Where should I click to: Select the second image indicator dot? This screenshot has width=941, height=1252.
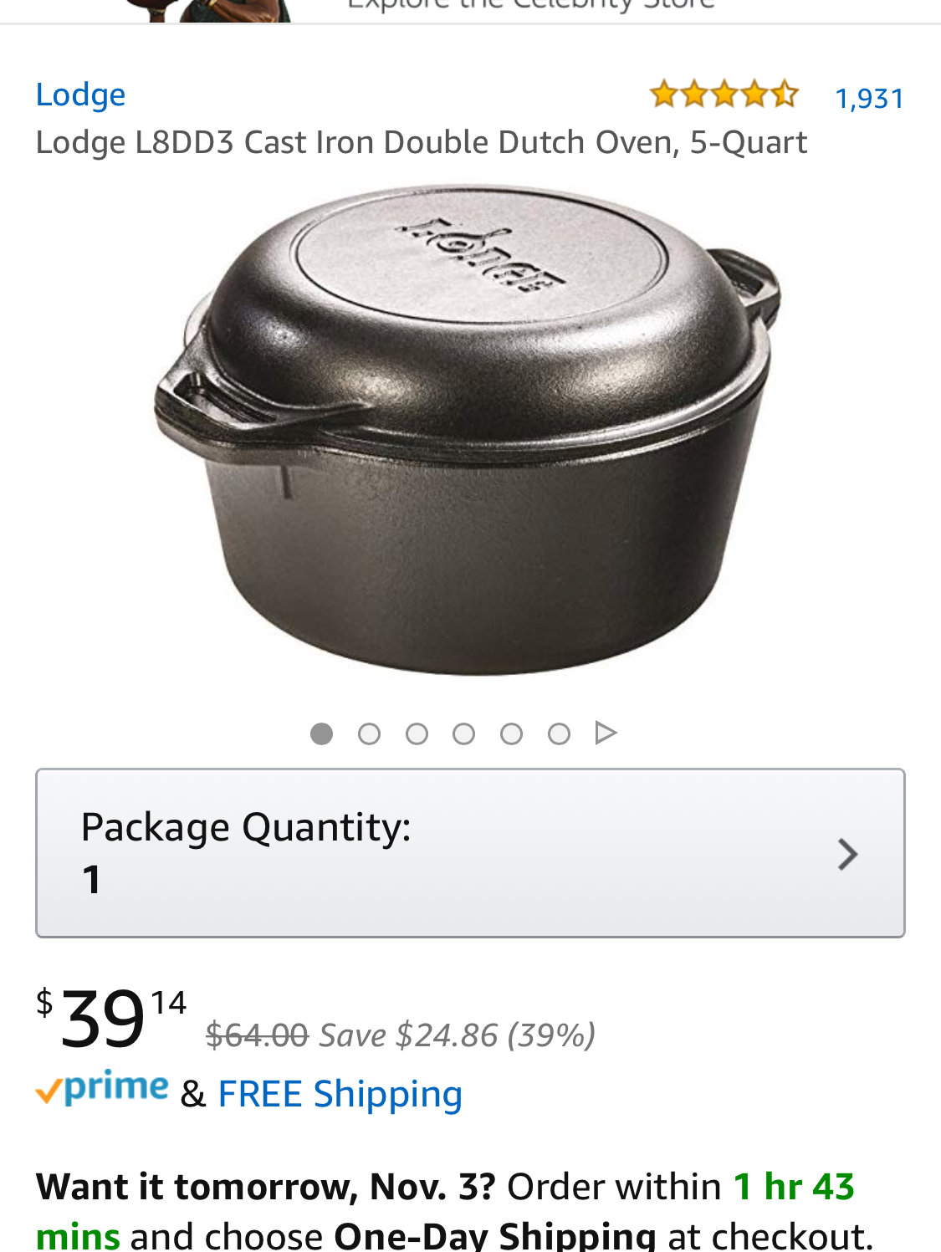[x=369, y=733]
